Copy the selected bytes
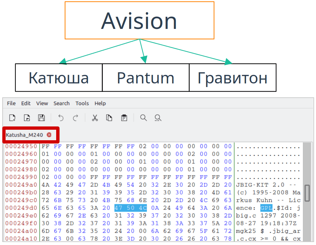Screen dimensions: 316x245 click(x=109, y=118)
